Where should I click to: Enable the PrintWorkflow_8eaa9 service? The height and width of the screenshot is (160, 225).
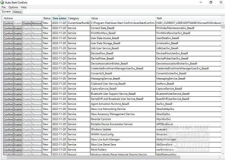point(18,34)
